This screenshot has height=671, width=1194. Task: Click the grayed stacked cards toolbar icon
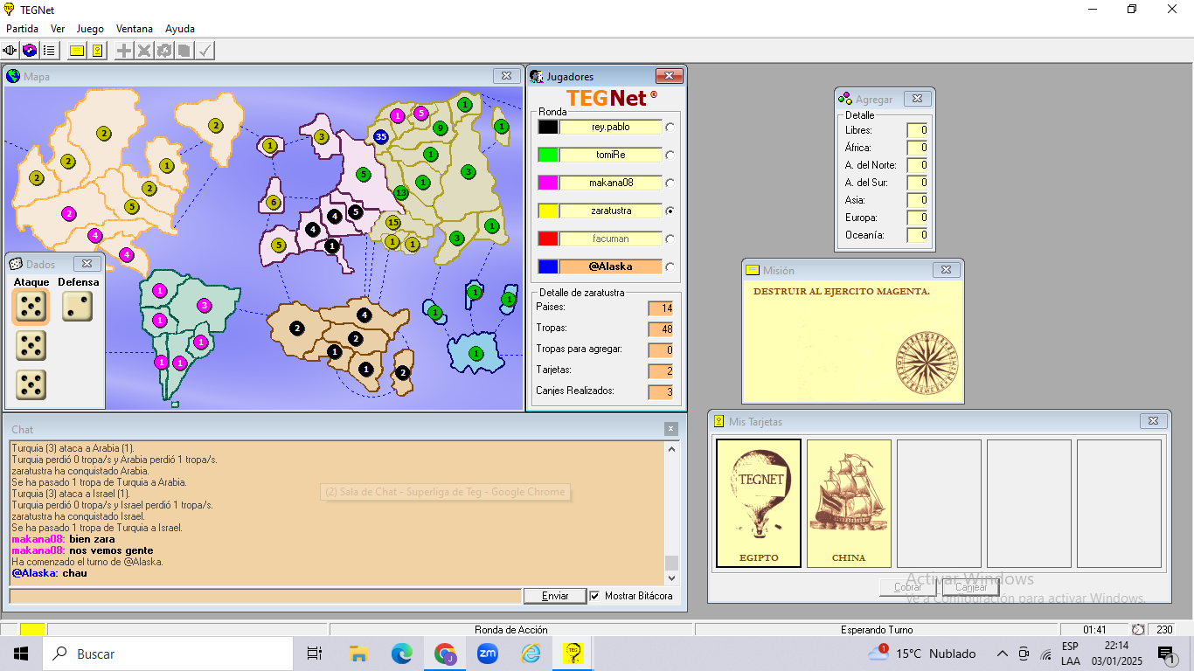(x=184, y=51)
